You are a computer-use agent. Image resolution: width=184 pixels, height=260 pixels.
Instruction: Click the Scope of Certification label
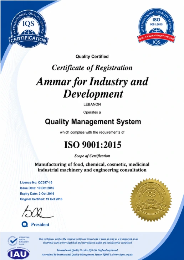tap(92, 156)
